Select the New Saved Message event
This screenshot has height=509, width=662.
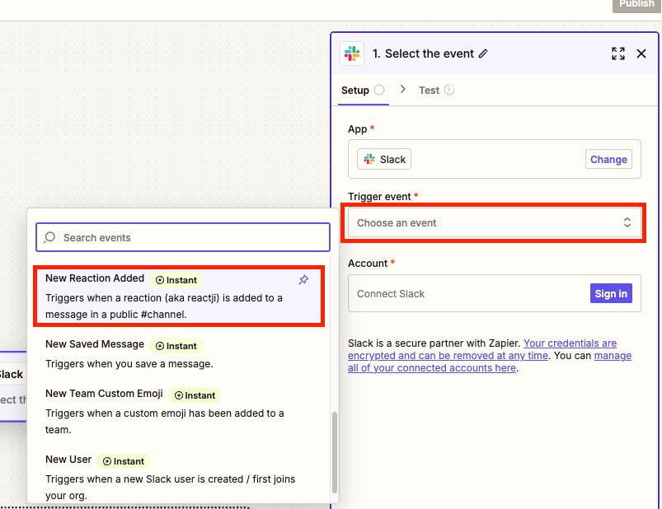coord(179,354)
